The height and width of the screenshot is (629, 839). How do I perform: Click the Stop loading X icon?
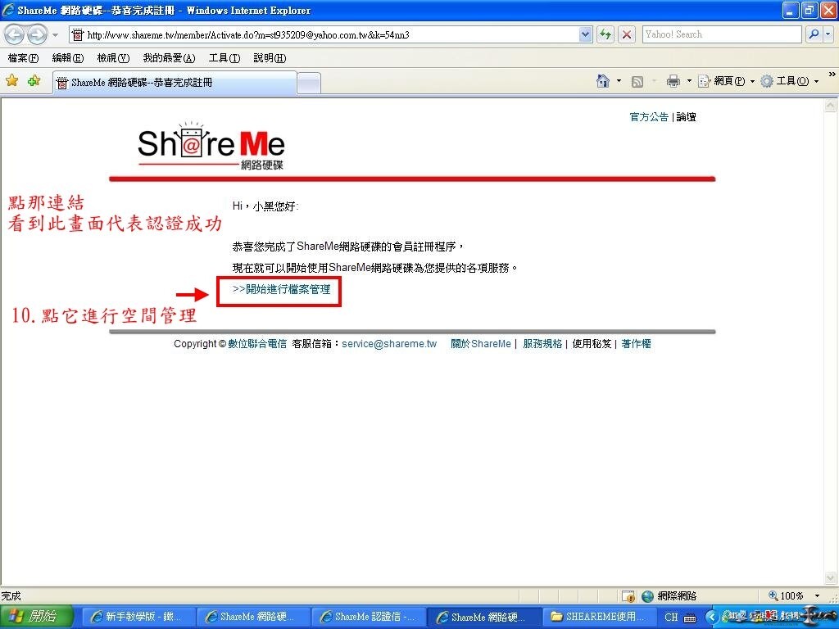click(x=627, y=34)
